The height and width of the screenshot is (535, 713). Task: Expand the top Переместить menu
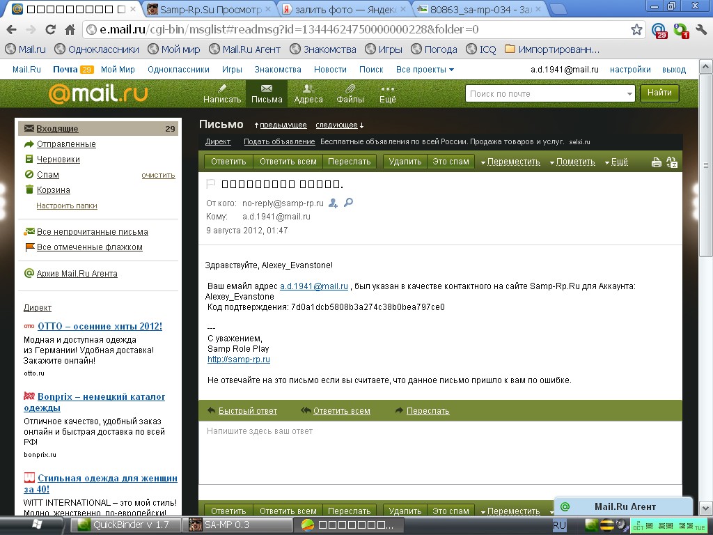510,162
